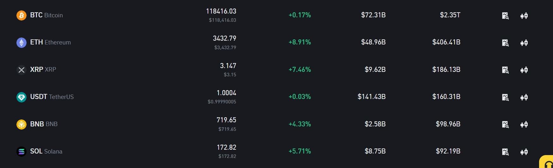Click the USDT detail search icon

point(505,97)
